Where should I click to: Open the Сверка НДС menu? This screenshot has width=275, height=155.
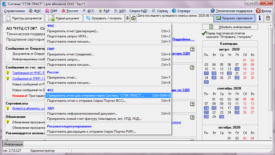coord(138,11)
